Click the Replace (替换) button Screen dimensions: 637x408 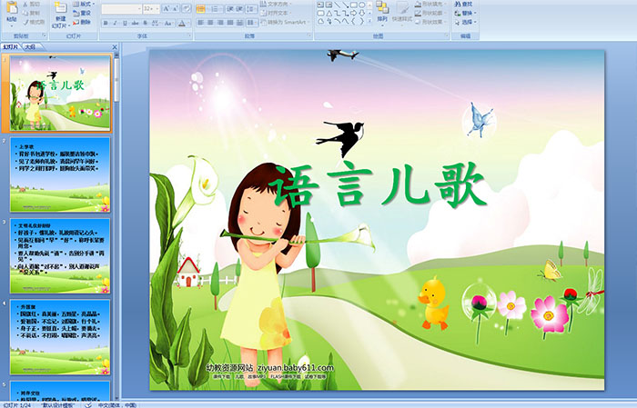pyautogui.click(x=466, y=13)
